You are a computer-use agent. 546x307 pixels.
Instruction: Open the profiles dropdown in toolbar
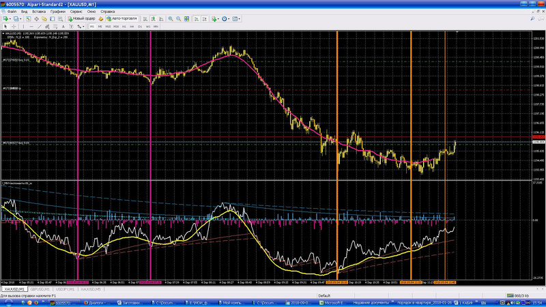click(x=20, y=18)
